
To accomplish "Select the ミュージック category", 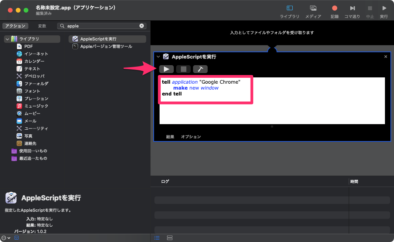I will point(32,106).
